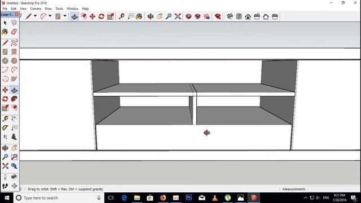Open the Window menu
Screen dimensions: 361x203
pyautogui.click(x=73, y=8)
